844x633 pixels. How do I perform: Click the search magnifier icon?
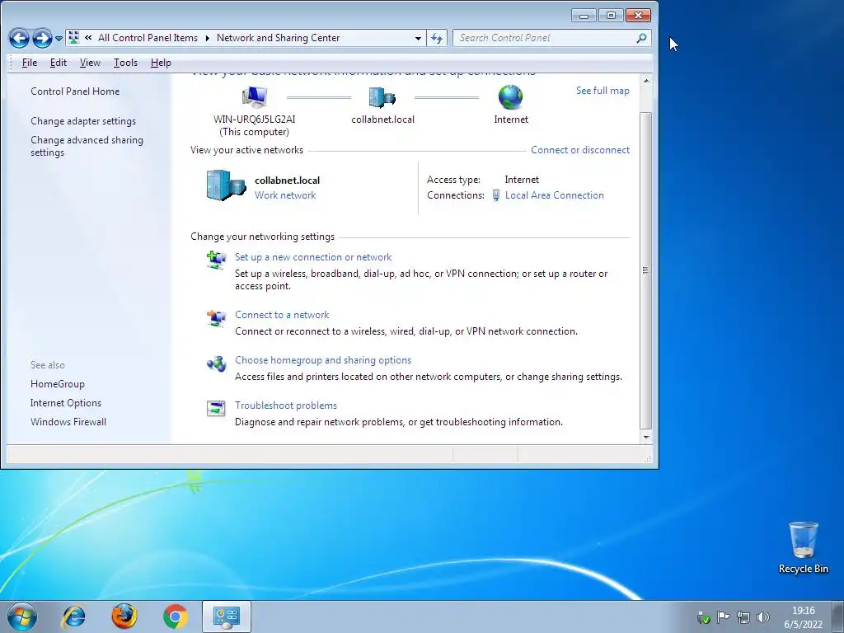click(x=641, y=38)
